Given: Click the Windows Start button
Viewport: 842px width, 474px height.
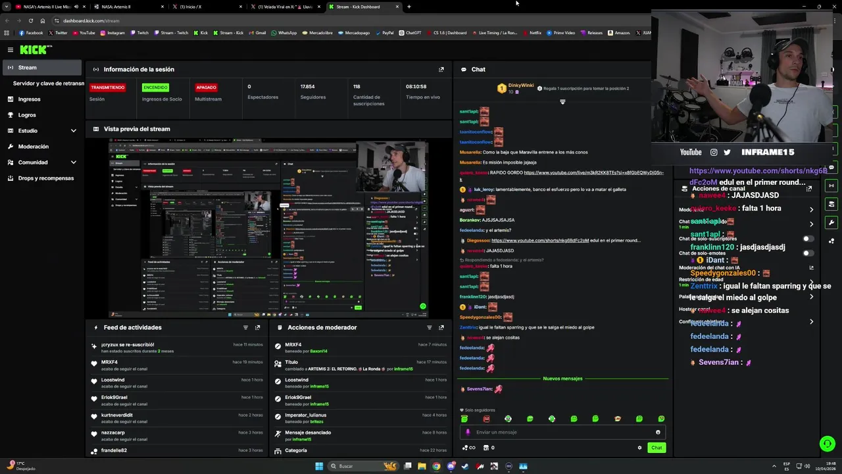Looking at the screenshot, I should [319, 466].
